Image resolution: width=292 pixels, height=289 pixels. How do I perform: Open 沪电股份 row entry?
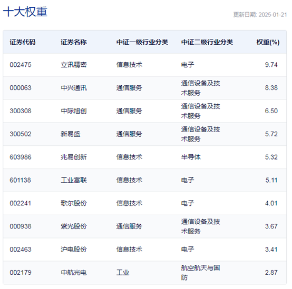tap(74, 249)
